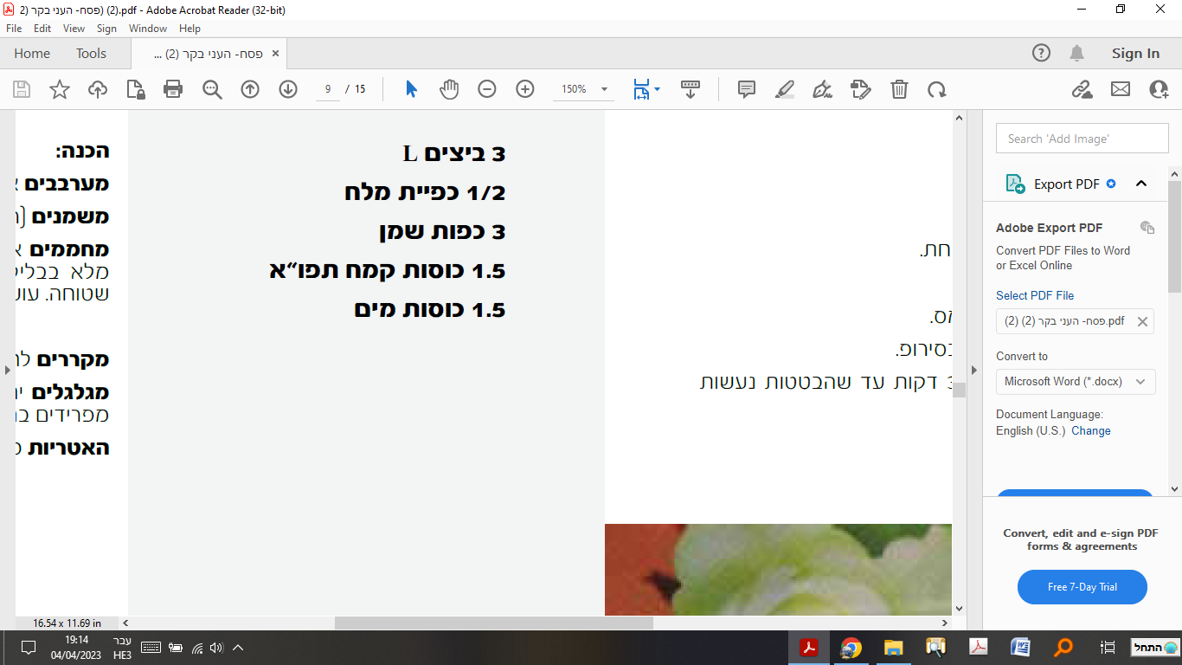Zoom out with the minus icon
Screen dimensions: 1182x665
click(487, 89)
